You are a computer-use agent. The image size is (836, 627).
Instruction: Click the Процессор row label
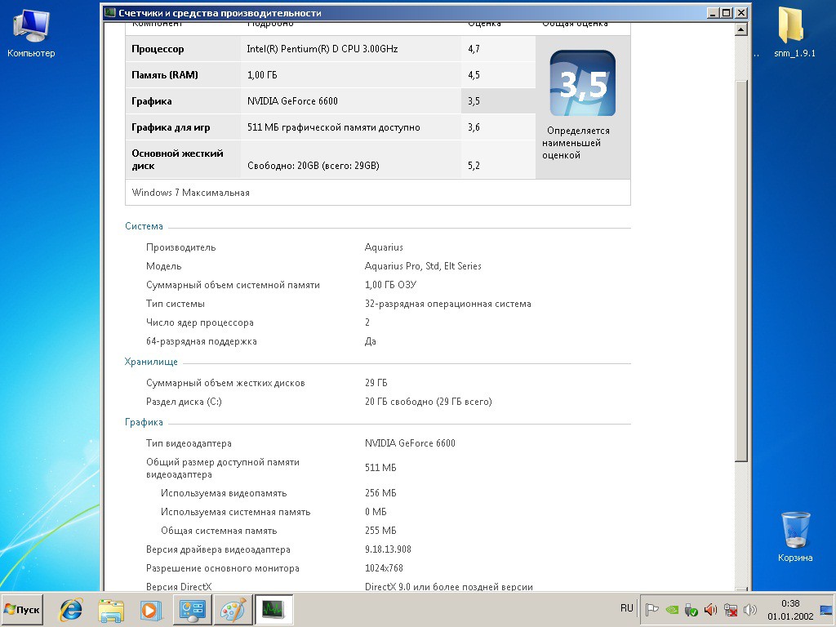point(158,49)
